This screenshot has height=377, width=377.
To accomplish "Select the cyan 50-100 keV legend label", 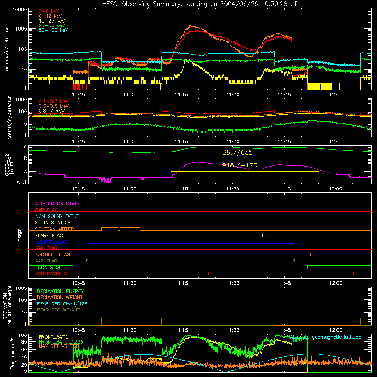I will coord(53,30).
